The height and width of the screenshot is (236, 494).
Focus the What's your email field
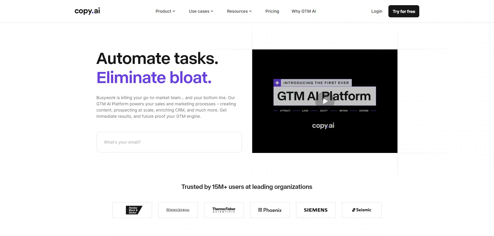pos(169,142)
